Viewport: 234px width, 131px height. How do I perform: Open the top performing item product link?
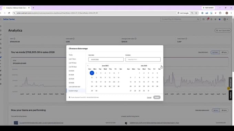[41, 123]
